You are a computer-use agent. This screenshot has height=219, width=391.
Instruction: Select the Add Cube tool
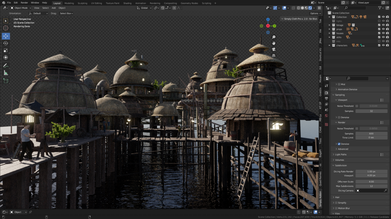click(6, 81)
